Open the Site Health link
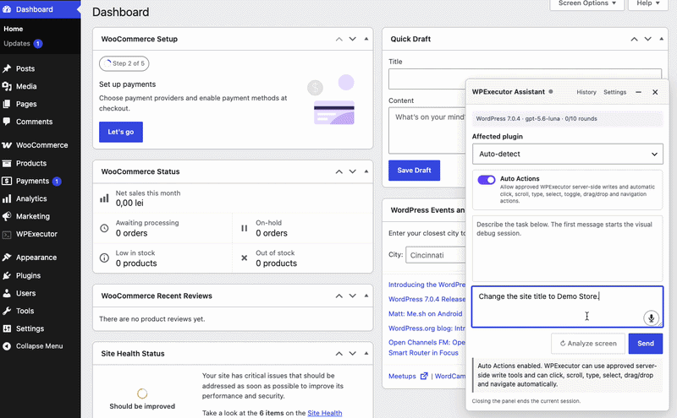The height and width of the screenshot is (418, 677). tap(325, 413)
